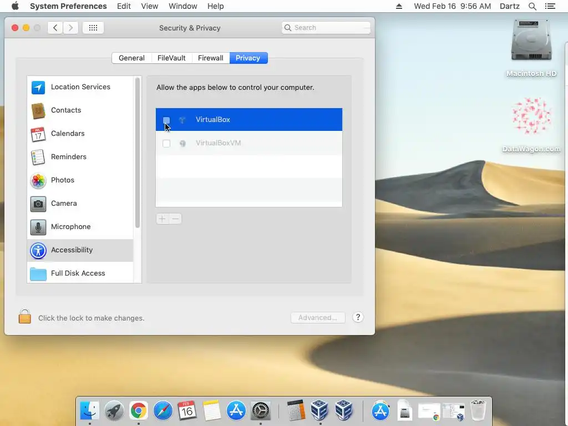Click the date and time in menu bar
Viewport: 568px width, 426px height.
pyautogui.click(x=453, y=6)
